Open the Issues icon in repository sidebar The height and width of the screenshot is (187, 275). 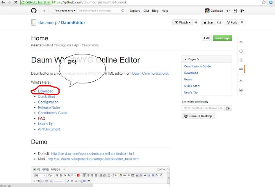coord(241,51)
